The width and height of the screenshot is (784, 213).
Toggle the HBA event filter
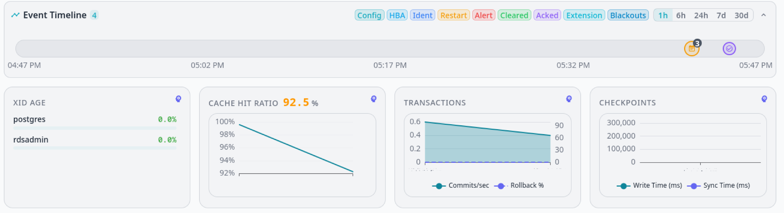[x=397, y=15]
